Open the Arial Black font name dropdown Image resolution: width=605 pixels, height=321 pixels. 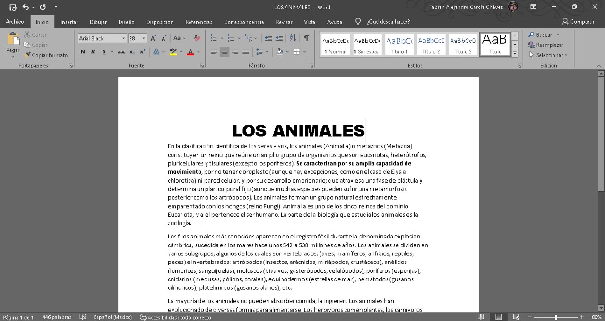[x=124, y=39]
